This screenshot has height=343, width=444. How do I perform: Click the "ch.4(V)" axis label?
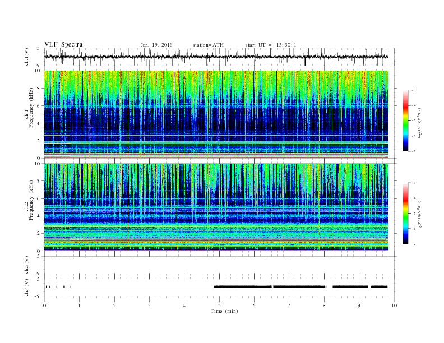pos(27,288)
